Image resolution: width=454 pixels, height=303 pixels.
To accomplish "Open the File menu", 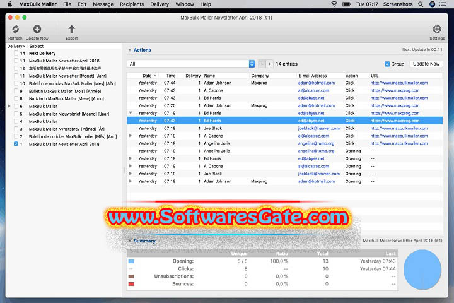I will point(67,4).
